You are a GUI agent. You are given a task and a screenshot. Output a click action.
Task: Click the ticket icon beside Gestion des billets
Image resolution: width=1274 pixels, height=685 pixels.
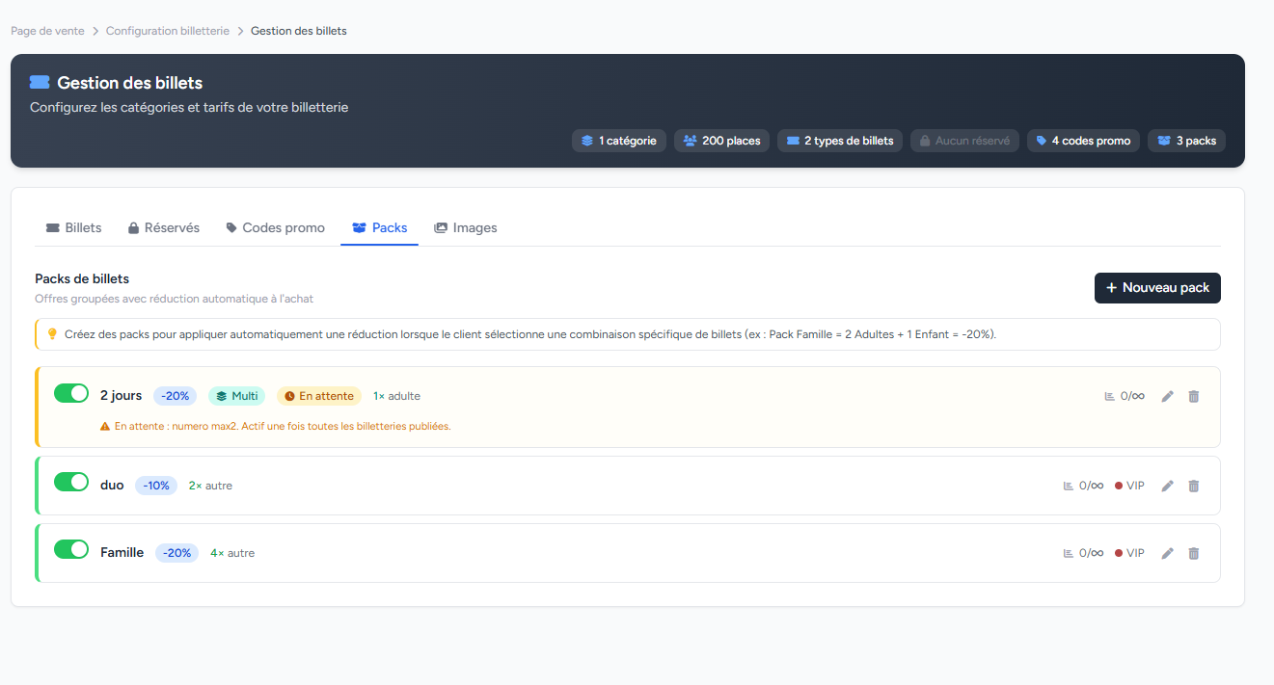40,83
